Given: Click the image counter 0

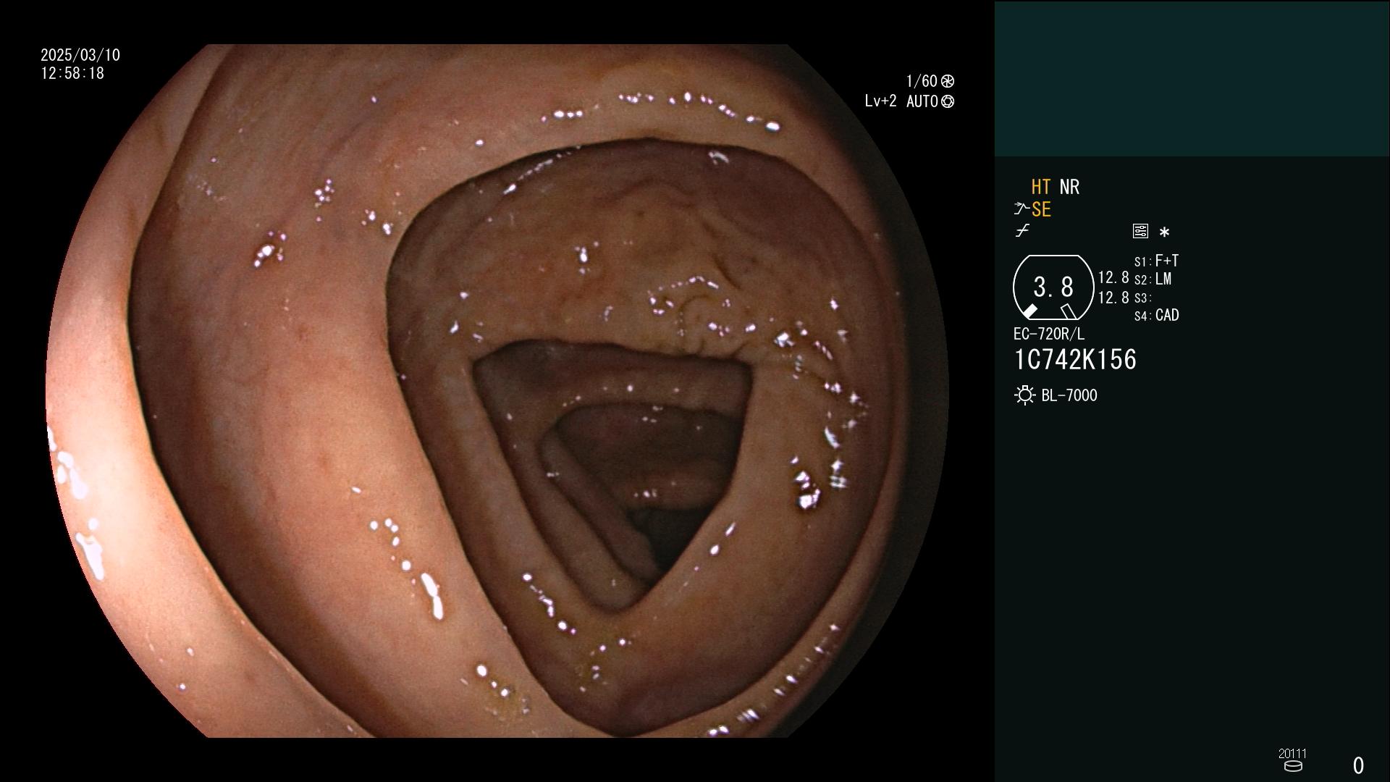Looking at the screenshot, I should click(1358, 765).
